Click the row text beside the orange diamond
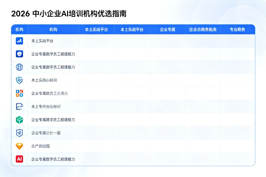The image size is (266, 177). (40, 146)
